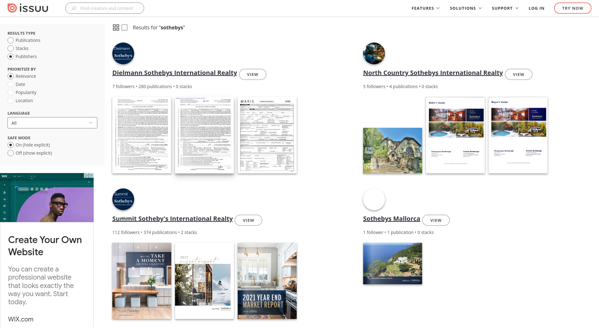599x328 pixels.
Task: Prioritize results by Popularity
Action: pyautogui.click(x=11, y=92)
